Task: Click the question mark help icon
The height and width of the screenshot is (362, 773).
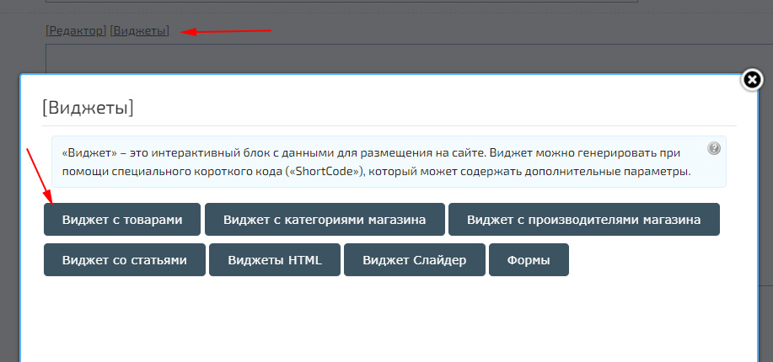Action: [714, 149]
